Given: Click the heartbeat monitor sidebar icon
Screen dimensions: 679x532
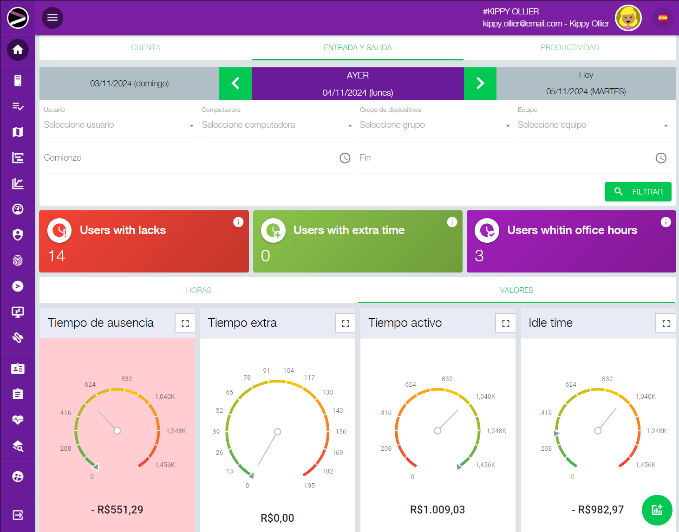Looking at the screenshot, I should point(18,420).
